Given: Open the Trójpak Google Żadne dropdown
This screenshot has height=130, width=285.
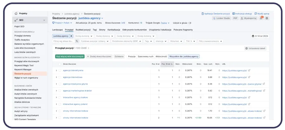Looking at the screenshot, I should [x=165, y=23].
